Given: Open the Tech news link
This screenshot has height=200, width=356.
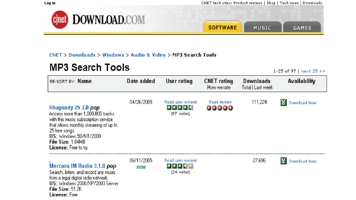Looking at the screenshot, I should [x=289, y=3].
